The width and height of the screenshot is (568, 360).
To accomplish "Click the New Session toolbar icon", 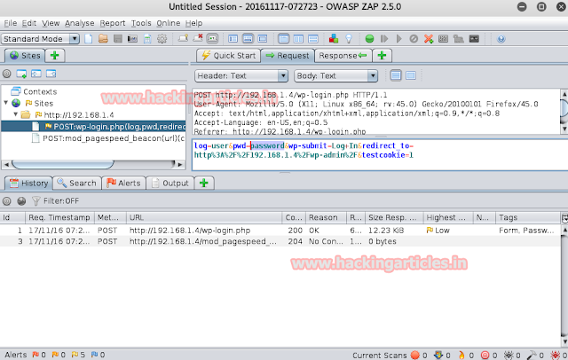I will 89,39.
